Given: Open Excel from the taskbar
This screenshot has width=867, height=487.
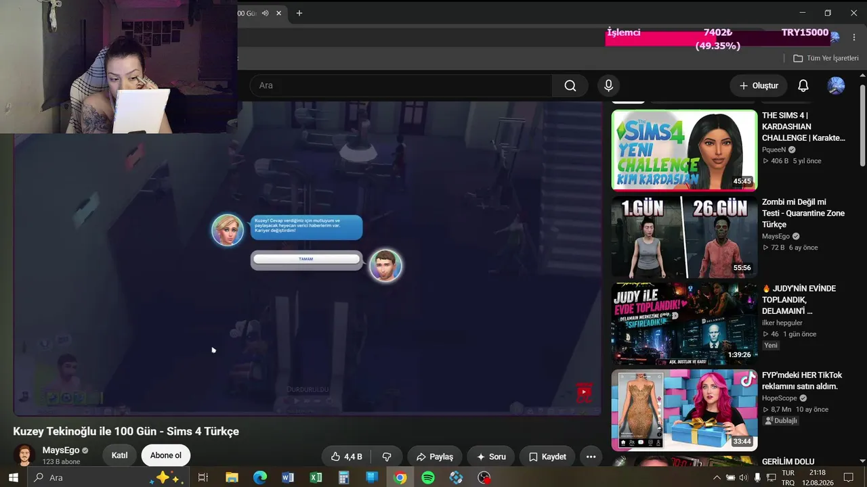Looking at the screenshot, I should click(x=316, y=478).
